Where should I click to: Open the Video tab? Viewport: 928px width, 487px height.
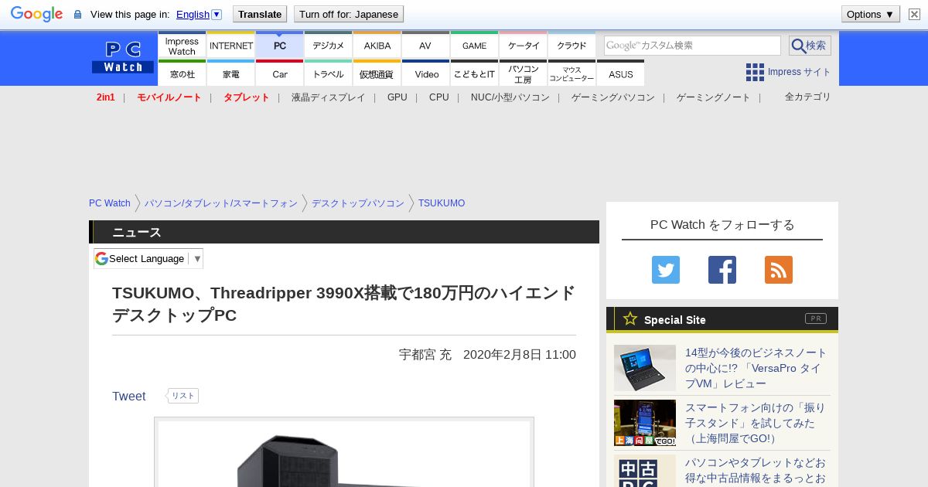click(426, 73)
